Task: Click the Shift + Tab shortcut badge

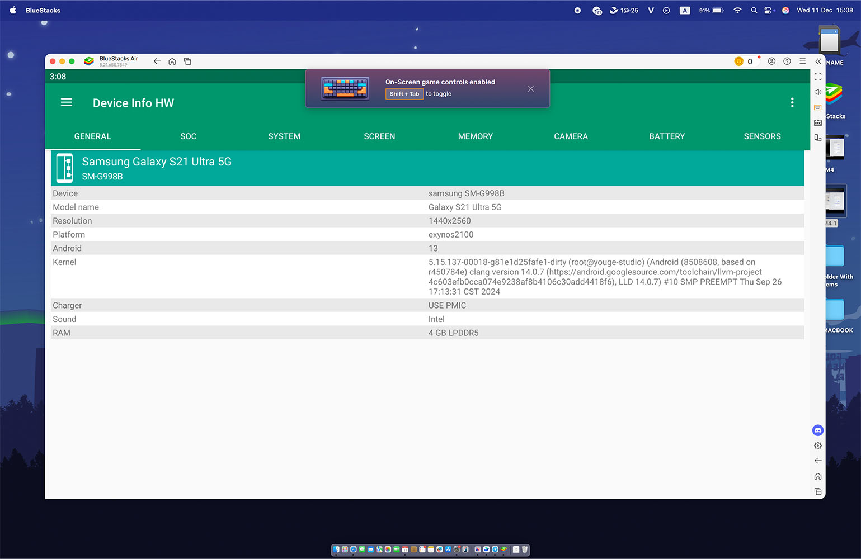Action: [x=404, y=94]
